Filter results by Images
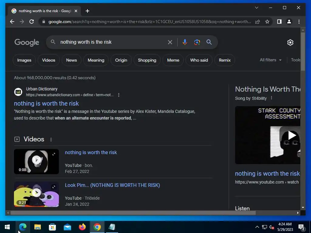This screenshot has height=233, width=311. click(24, 60)
